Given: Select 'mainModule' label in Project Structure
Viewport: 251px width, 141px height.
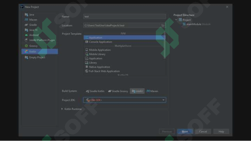Looking at the screenshot, I should (x=194, y=24).
